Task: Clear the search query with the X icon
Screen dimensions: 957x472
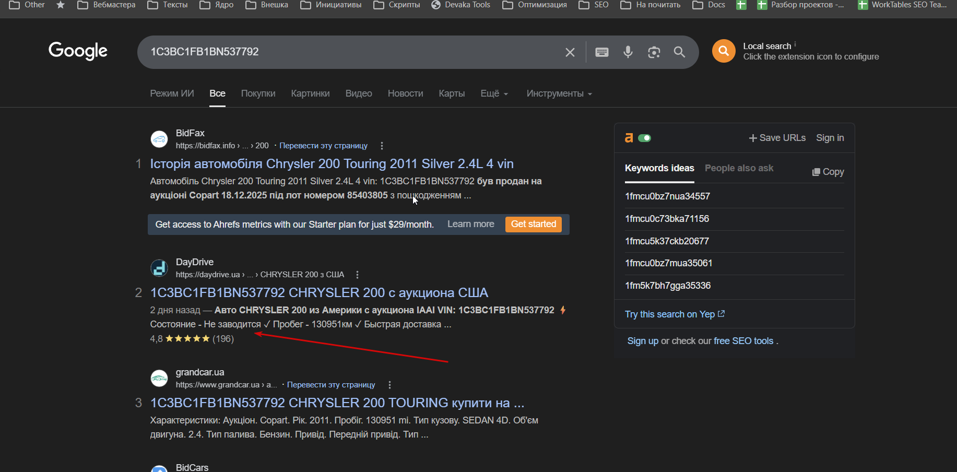Action: (570, 52)
